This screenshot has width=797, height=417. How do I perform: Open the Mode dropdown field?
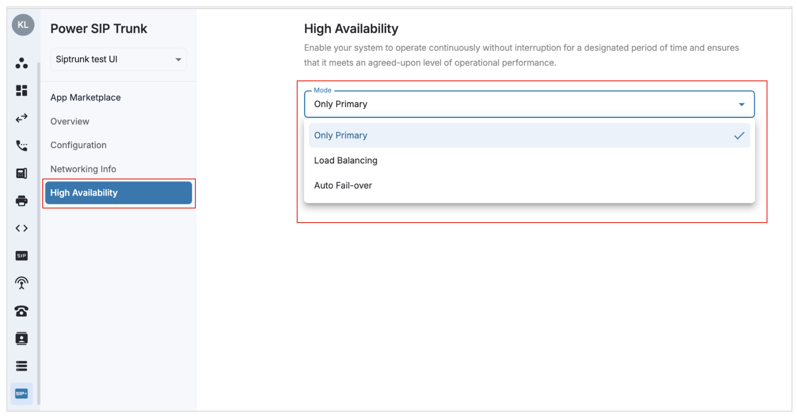[529, 104]
